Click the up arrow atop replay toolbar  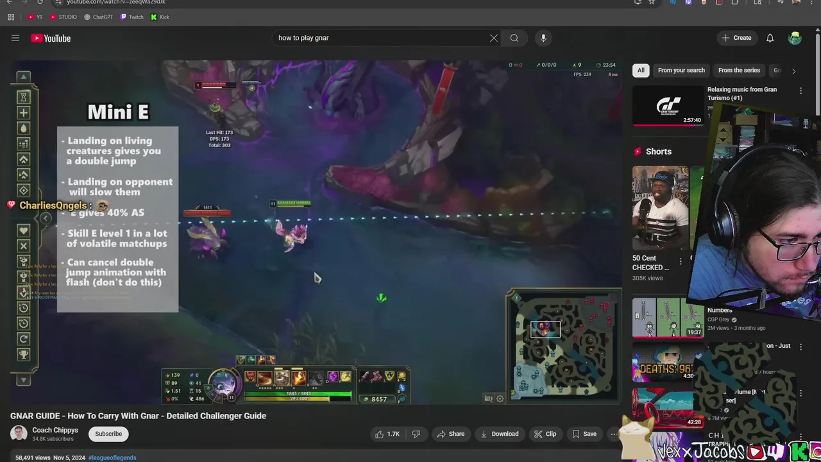(24, 76)
